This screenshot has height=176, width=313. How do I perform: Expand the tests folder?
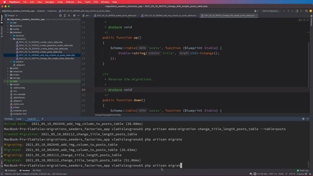(x=8, y=81)
